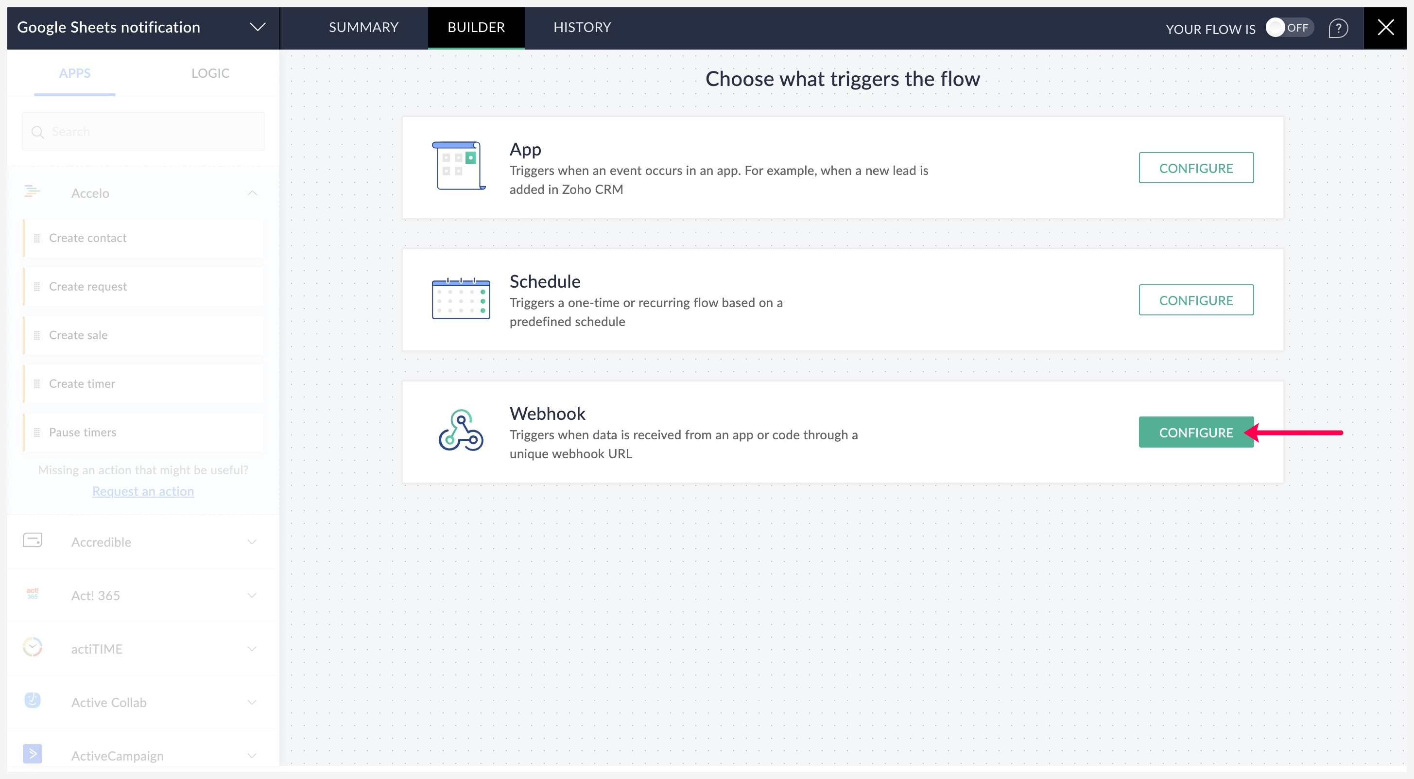Switch to the SUMMARY tab

point(363,27)
